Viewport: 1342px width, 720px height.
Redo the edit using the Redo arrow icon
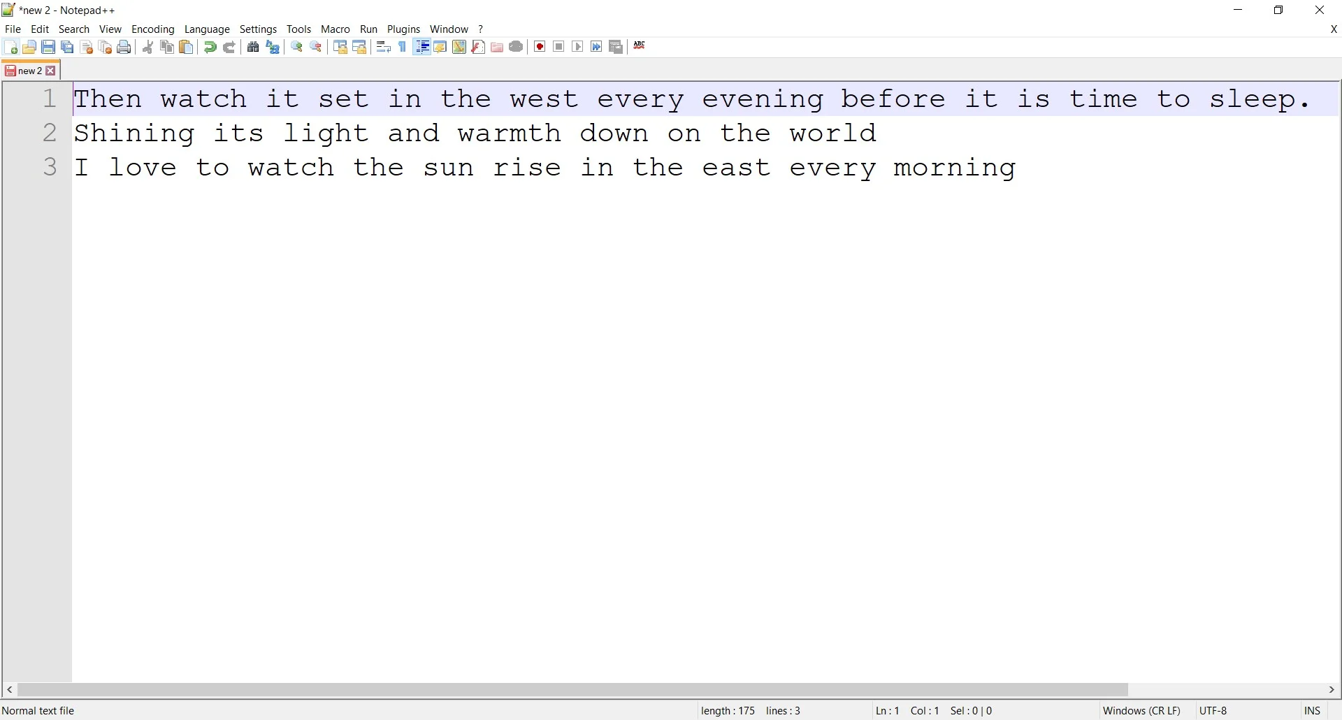click(229, 47)
